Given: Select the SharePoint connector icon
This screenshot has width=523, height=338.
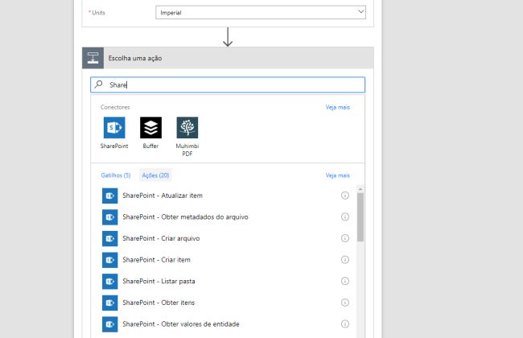Looking at the screenshot, I should click(114, 127).
